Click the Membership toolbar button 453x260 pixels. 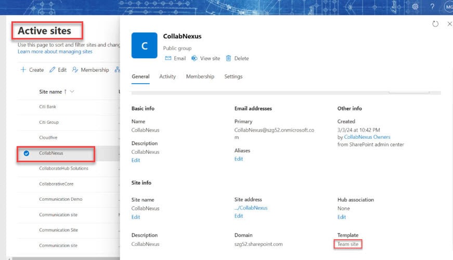90,70
